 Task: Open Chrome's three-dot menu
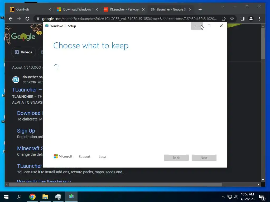click(259, 19)
